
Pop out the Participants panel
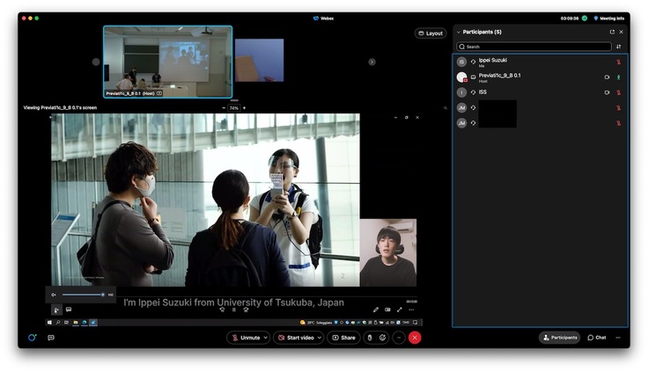612,32
